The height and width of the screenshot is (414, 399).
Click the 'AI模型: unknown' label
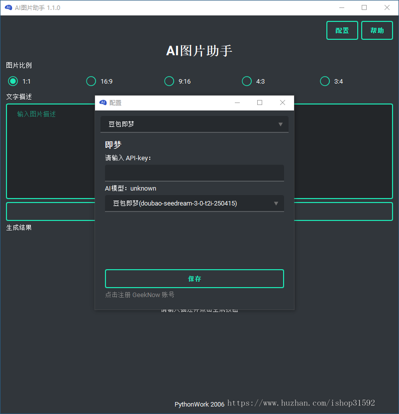coord(130,189)
